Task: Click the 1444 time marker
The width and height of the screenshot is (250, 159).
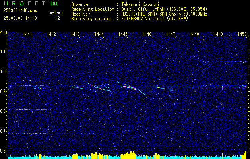Action: click(99, 34)
